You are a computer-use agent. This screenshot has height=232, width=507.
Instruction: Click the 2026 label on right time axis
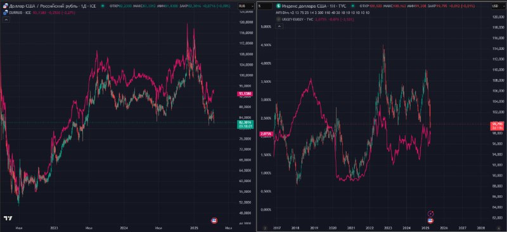(x=444, y=228)
